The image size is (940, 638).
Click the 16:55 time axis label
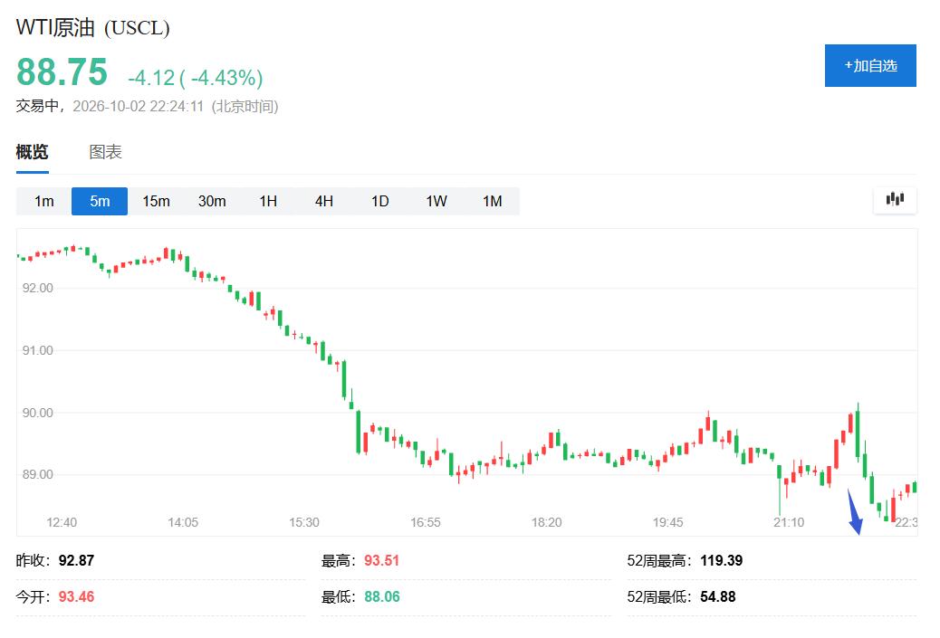[x=425, y=522]
